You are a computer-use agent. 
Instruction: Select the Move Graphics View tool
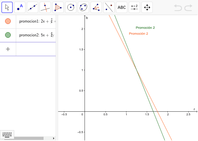(x=147, y=7)
